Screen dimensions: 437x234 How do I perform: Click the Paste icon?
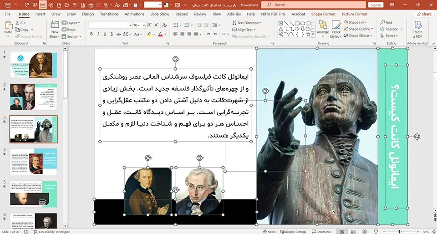coord(8,26)
